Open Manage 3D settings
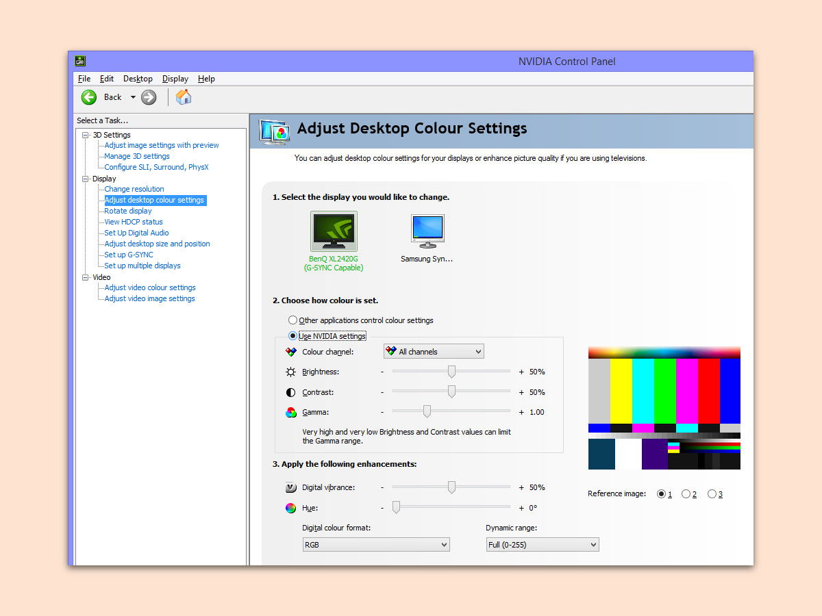Viewport: 822px width, 616px height. [x=137, y=156]
